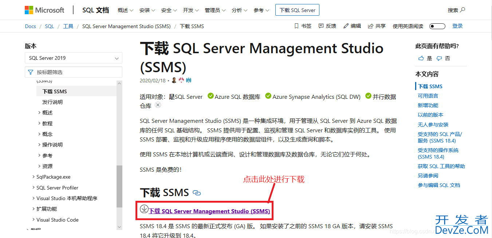The height and width of the screenshot is (238, 492).
Task: Jump to 新增功能 section
Action: 428,105
